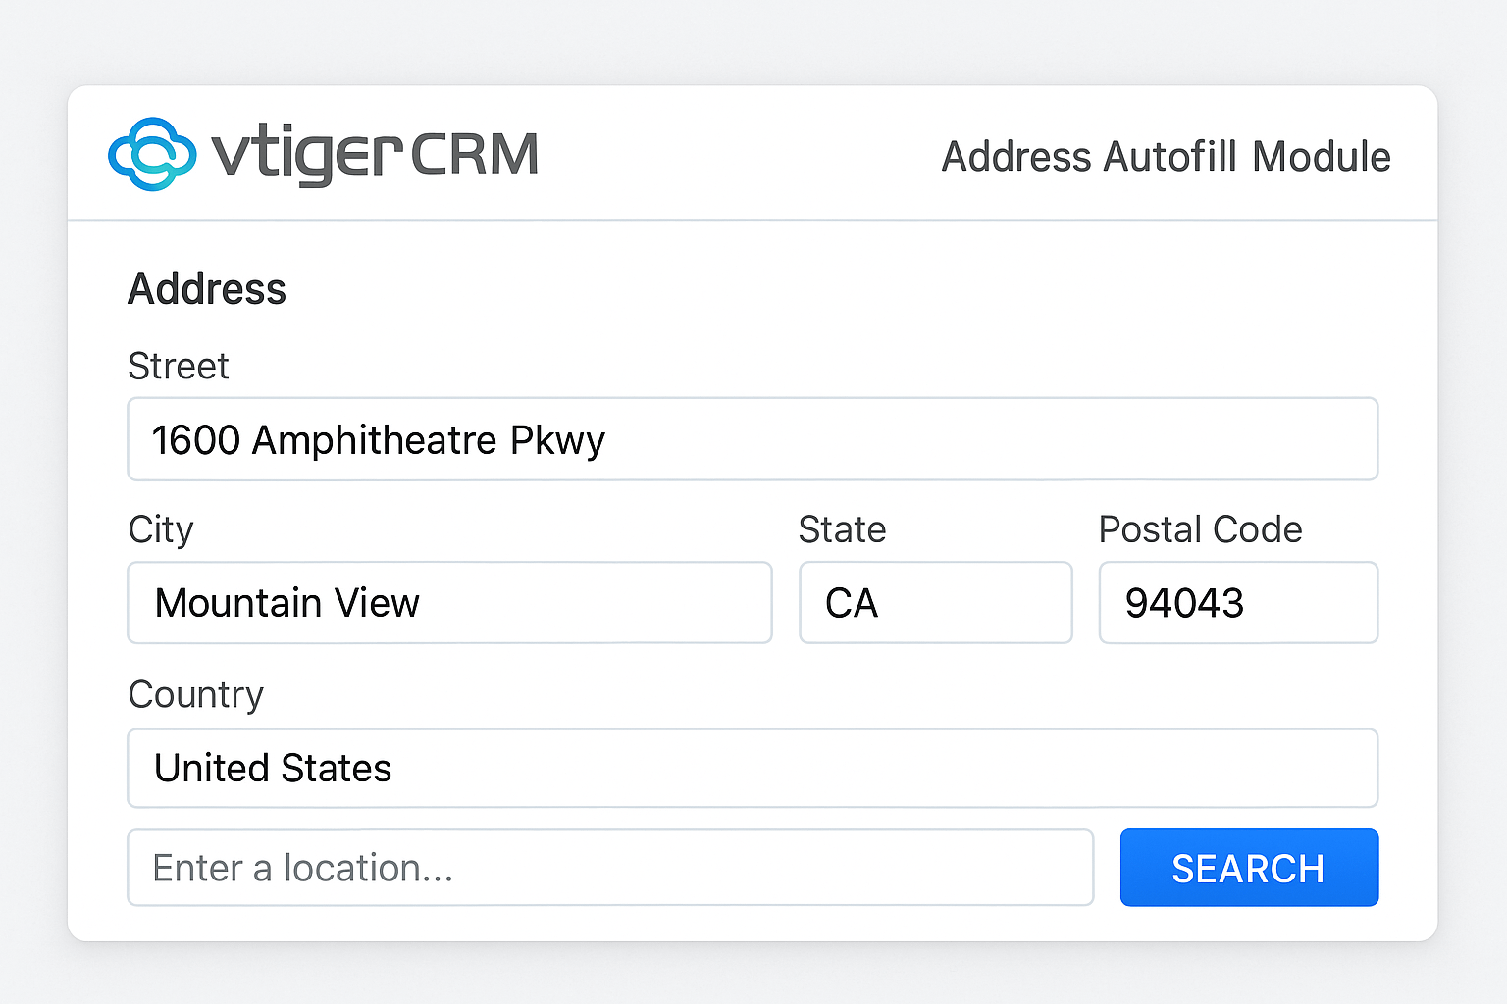This screenshot has height=1004, width=1507.
Task: Click the Street field label
Action: (178, 366)
